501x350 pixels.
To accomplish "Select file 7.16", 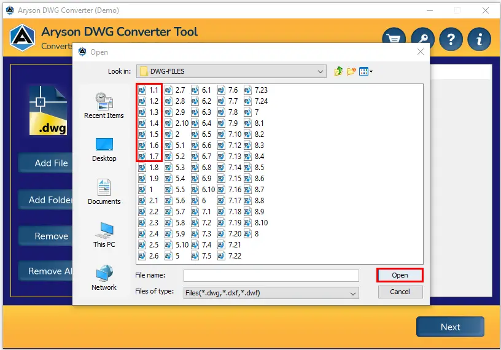I will (230, 190).
